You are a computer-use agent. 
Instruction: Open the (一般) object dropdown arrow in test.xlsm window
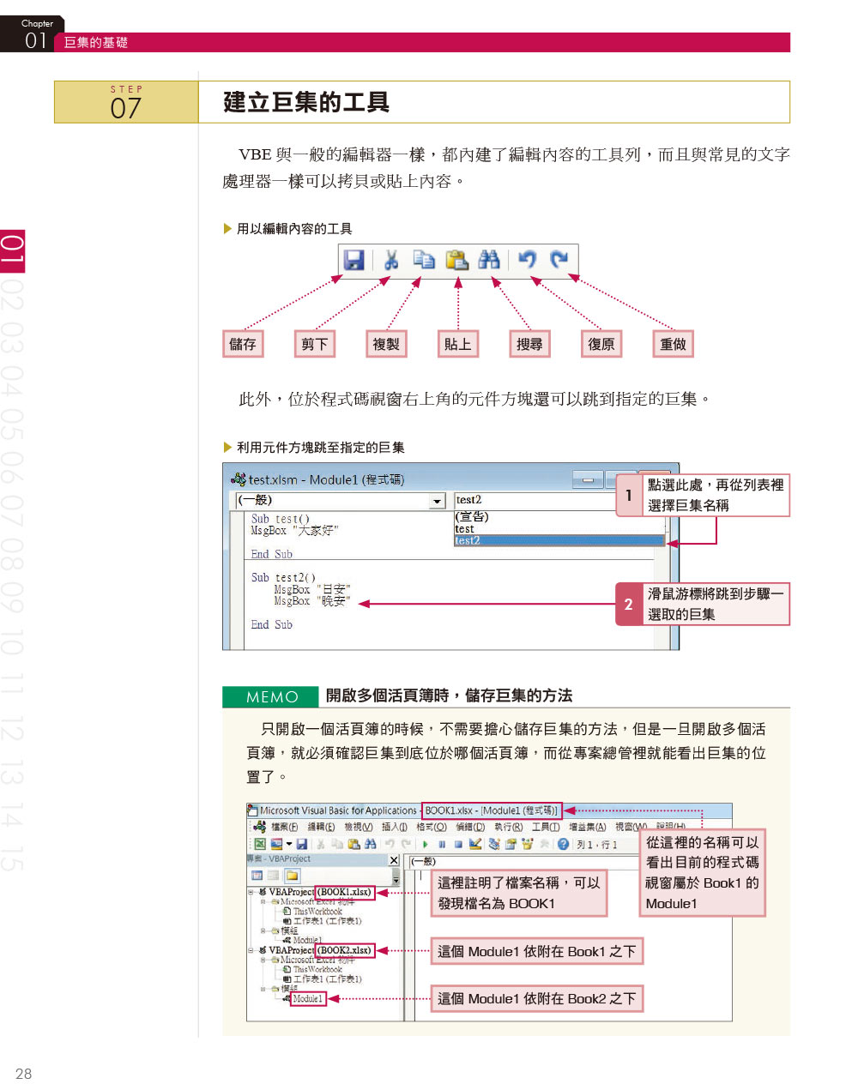pos(438,501)
